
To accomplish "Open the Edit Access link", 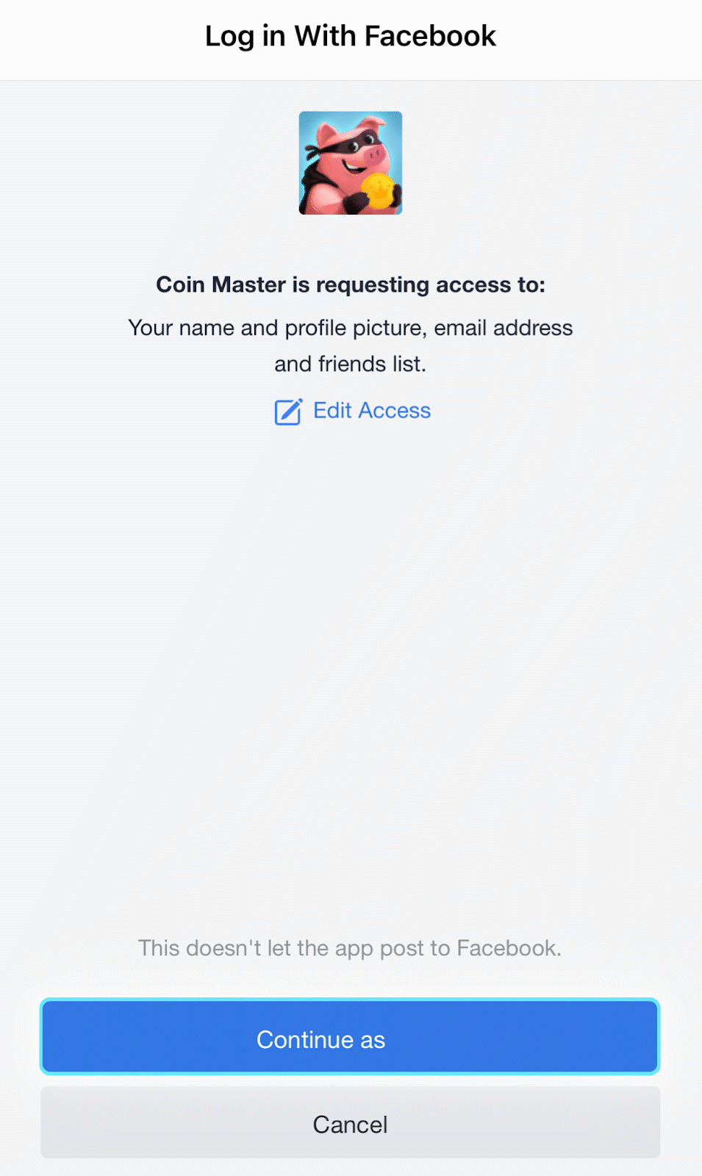I will (371, 411).
